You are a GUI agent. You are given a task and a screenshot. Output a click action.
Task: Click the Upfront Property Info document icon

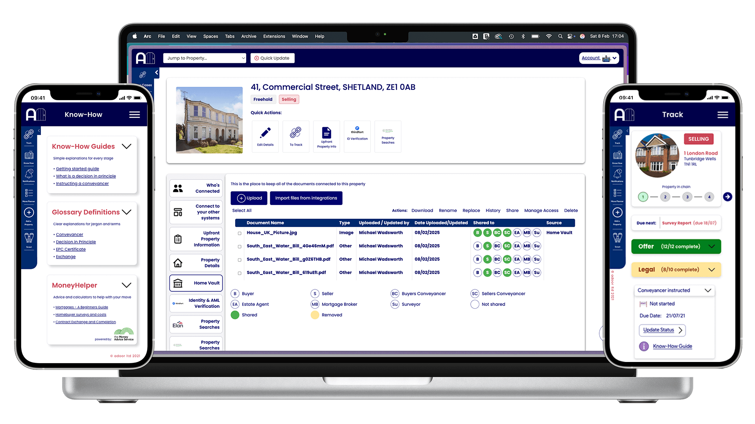click(x=326, y=133)
